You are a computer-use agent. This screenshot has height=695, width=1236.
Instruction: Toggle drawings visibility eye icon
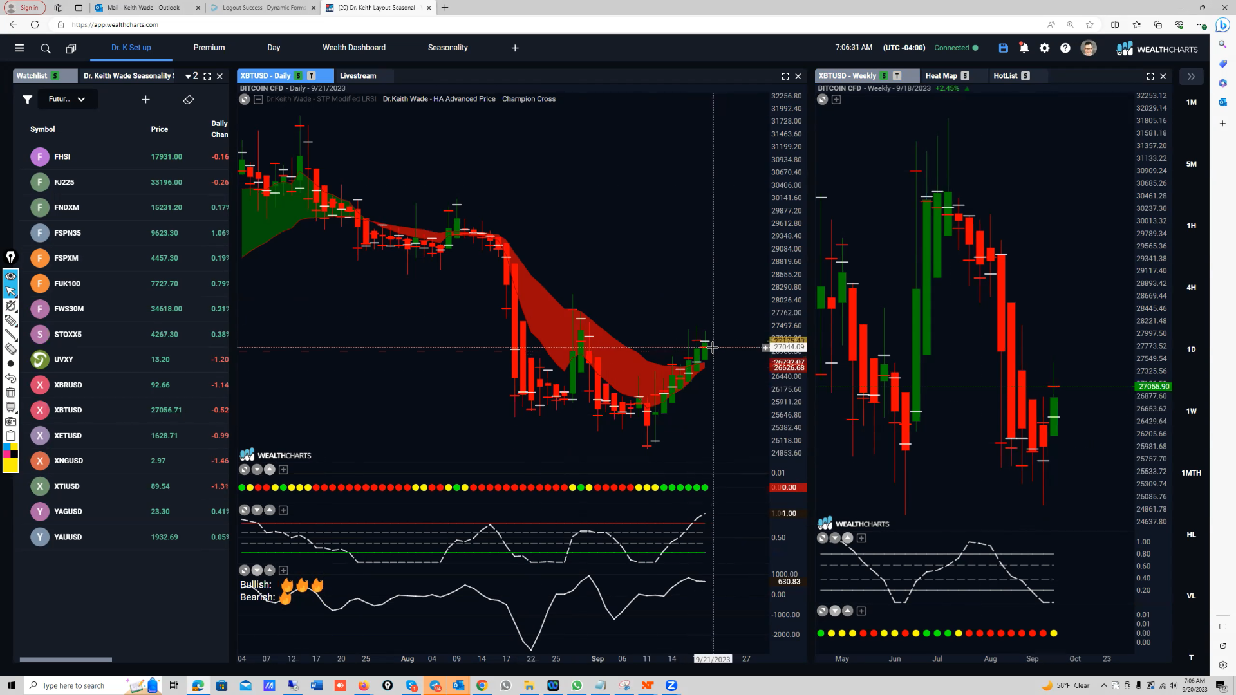click(10, 276)
